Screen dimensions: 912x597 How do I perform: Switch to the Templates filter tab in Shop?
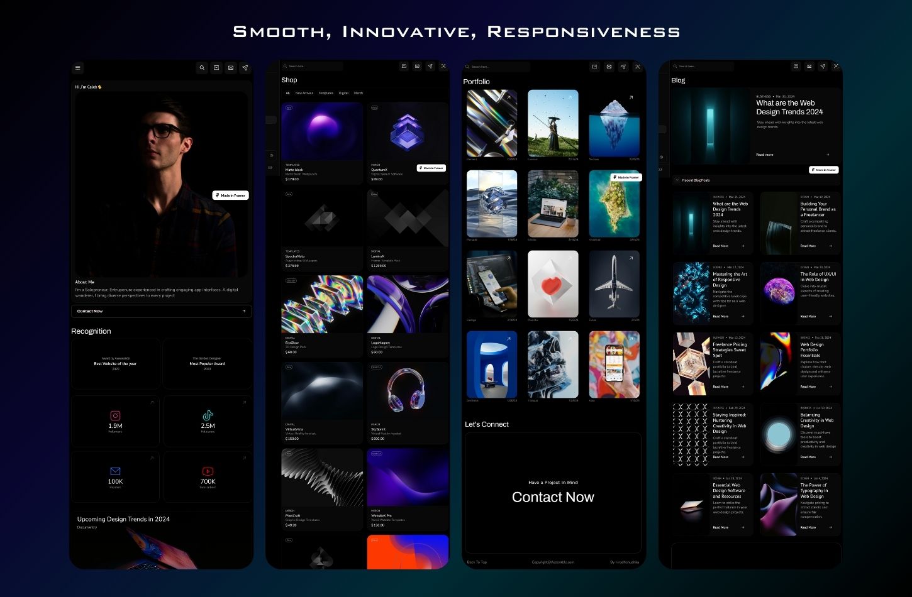325,93
